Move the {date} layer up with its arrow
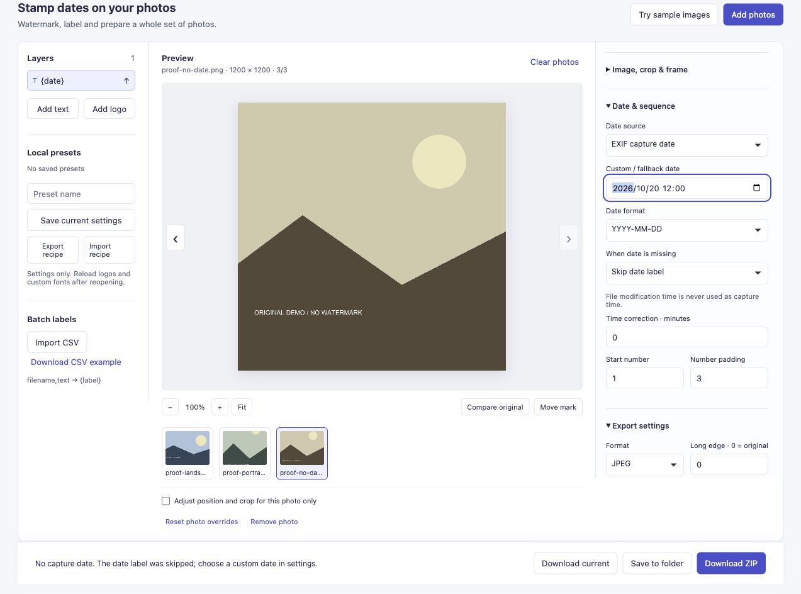 click(126, 81)
